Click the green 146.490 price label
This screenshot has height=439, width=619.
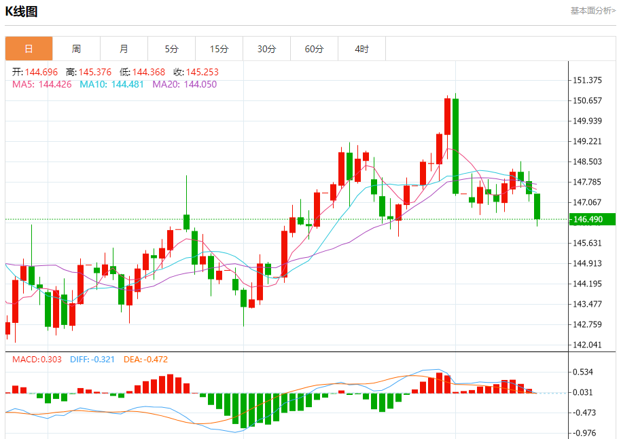point(592,219)
